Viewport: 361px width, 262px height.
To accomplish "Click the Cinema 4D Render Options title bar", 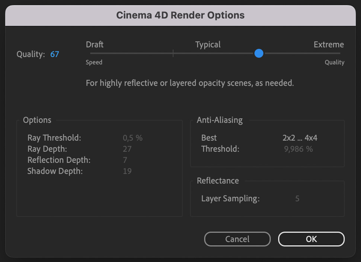I will tap(180, 15).
